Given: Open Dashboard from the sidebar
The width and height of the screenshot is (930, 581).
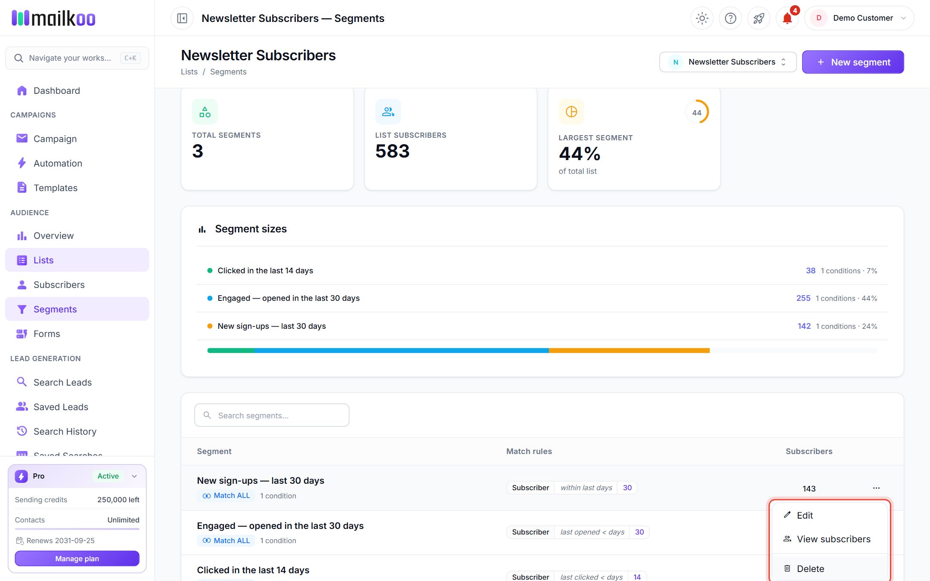Looking at the screenshot, I should click(x=77, y=90).
